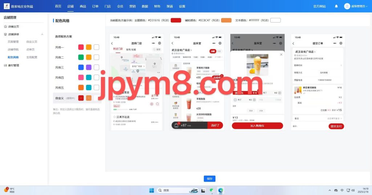Click the 风格五 scheme label
Screen dimensions: 372x195
[59, 88]
